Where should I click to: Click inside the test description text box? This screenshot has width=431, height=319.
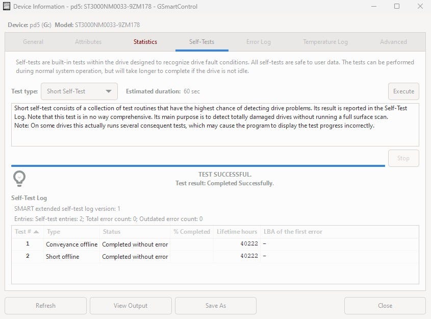click(x=215, y=125)
